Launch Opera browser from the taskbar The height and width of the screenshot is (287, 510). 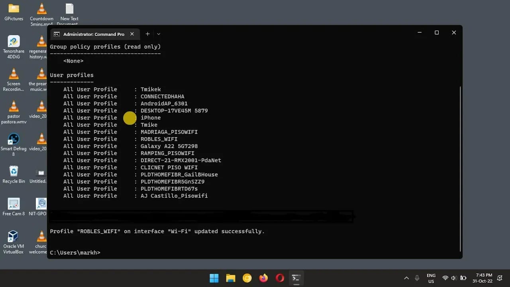(280, 278)
